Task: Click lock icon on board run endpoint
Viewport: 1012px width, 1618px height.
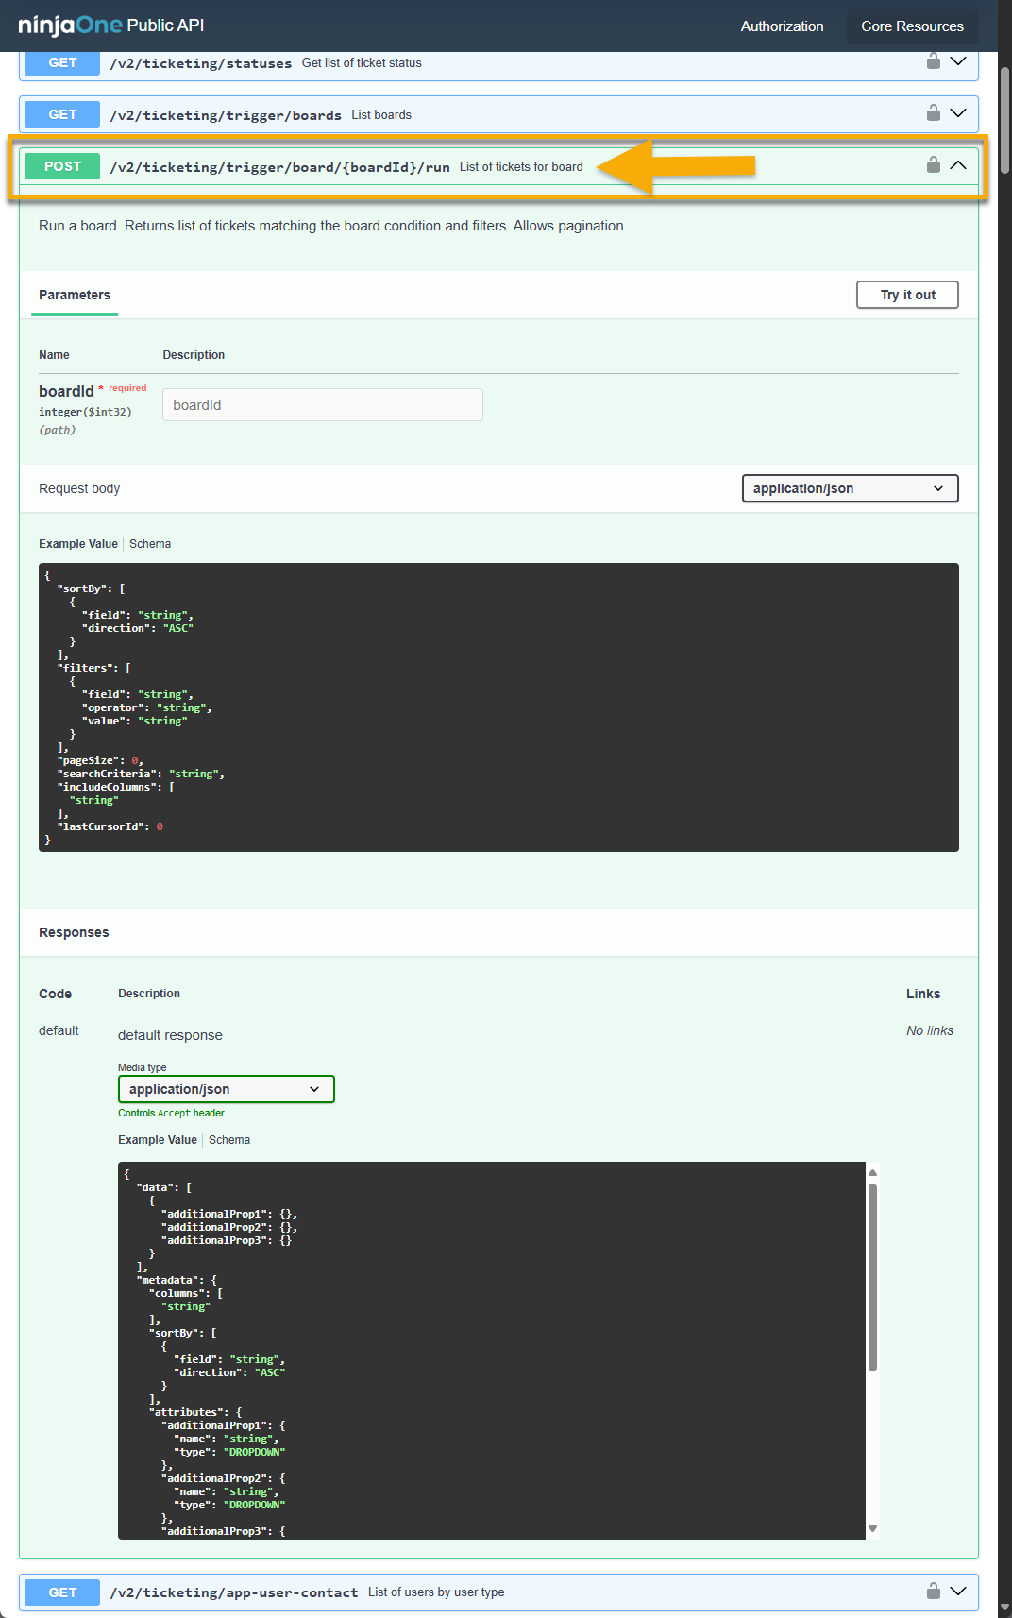Action: [x=933, y=165]
